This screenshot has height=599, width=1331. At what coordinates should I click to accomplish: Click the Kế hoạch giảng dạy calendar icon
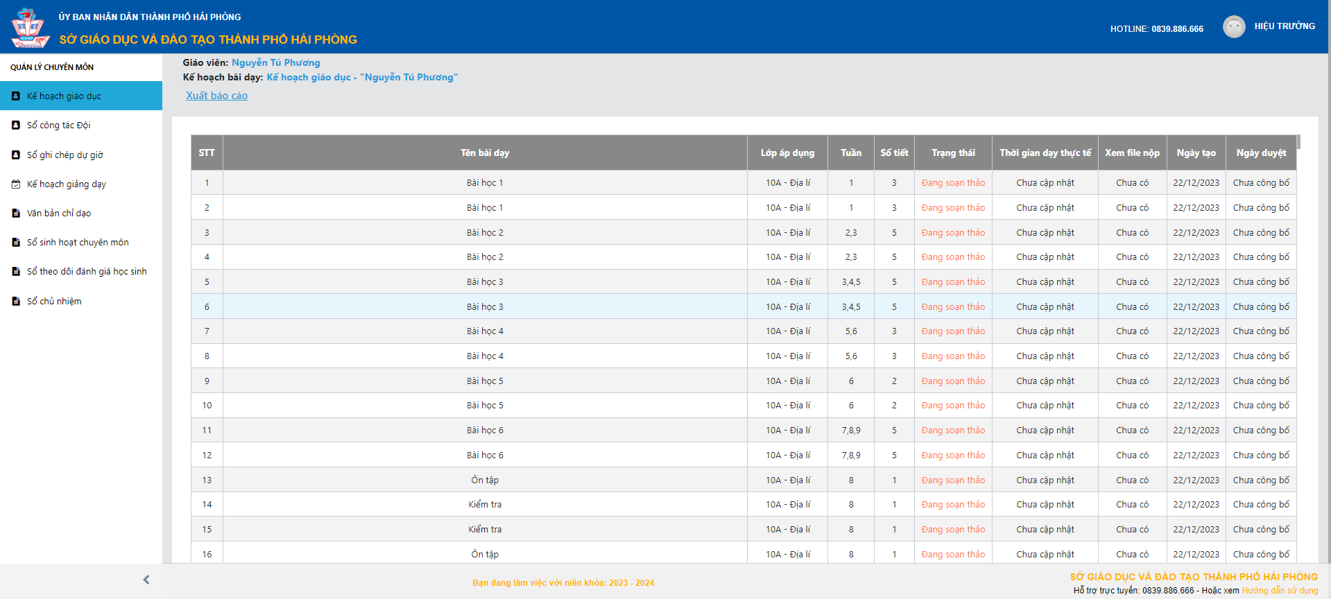16,184
